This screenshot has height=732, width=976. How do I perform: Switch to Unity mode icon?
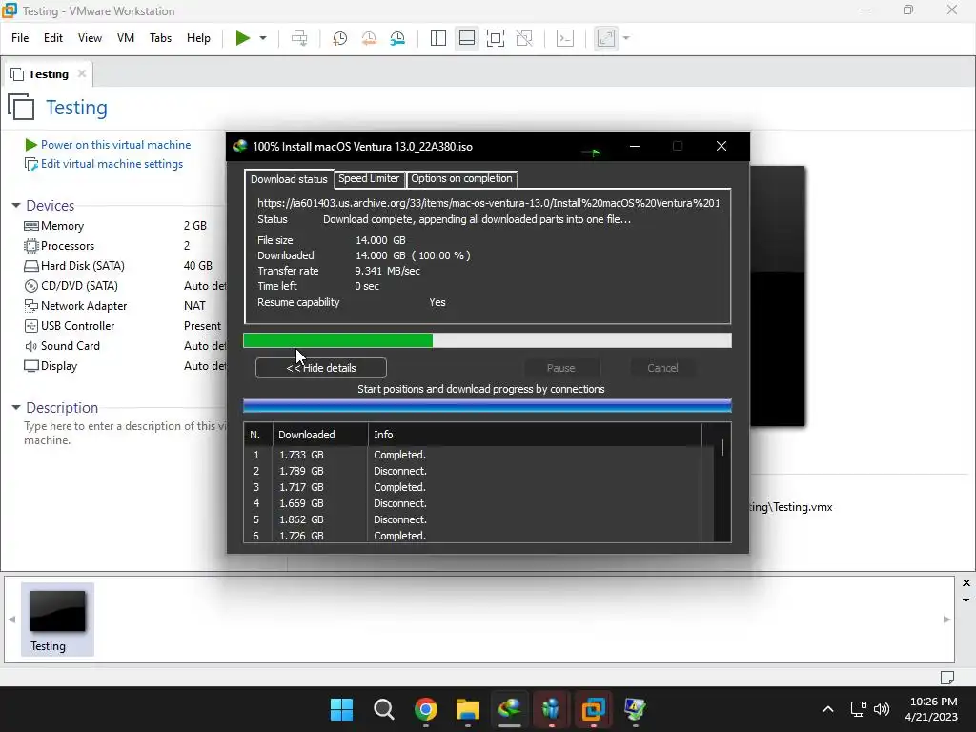(524, 38)
